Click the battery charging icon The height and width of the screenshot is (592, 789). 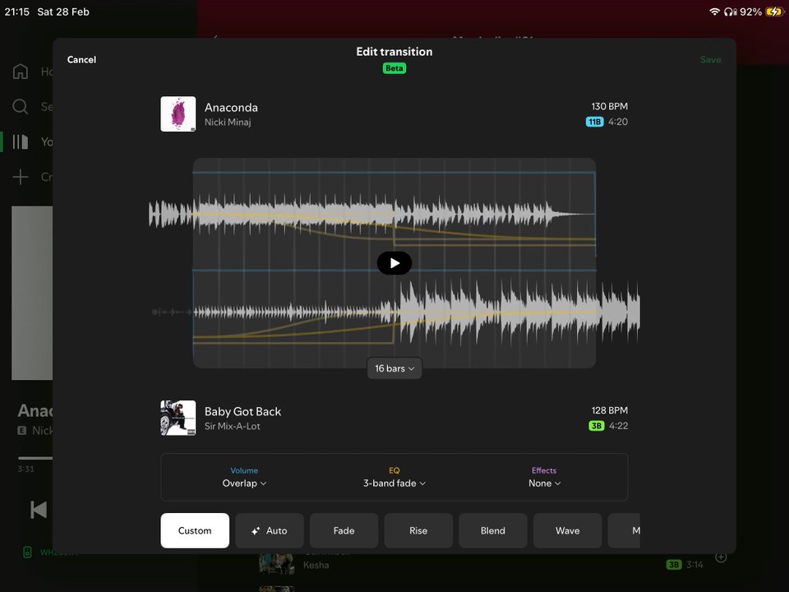pyautogui.click(x=774, y=12)
